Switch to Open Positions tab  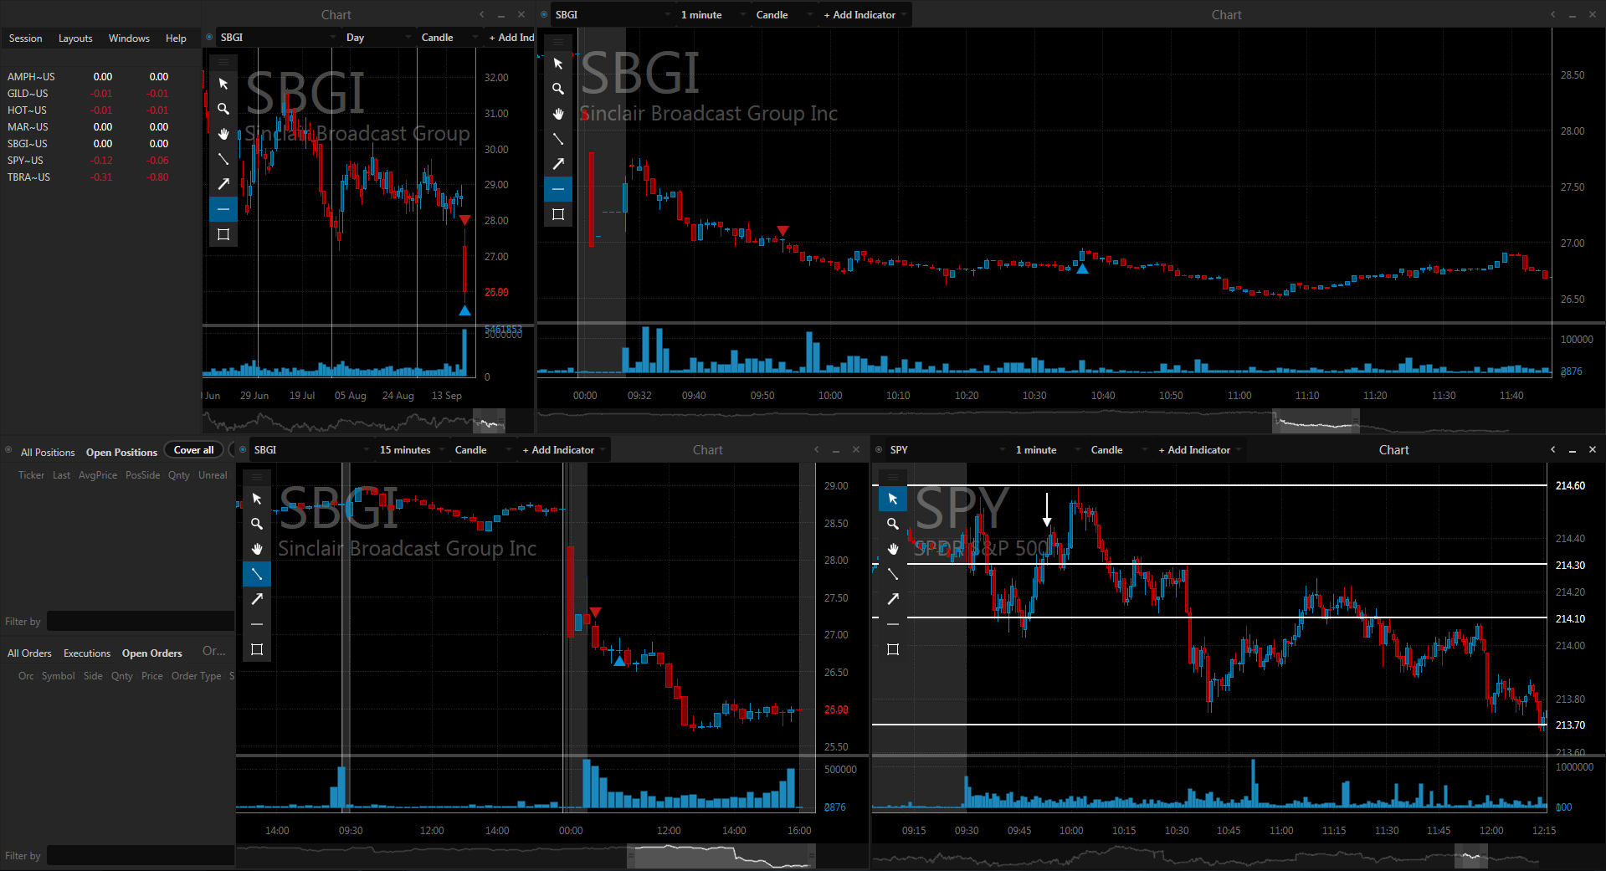pos(121,453)
